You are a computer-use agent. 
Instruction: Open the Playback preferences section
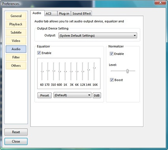(x=16, y=24)
